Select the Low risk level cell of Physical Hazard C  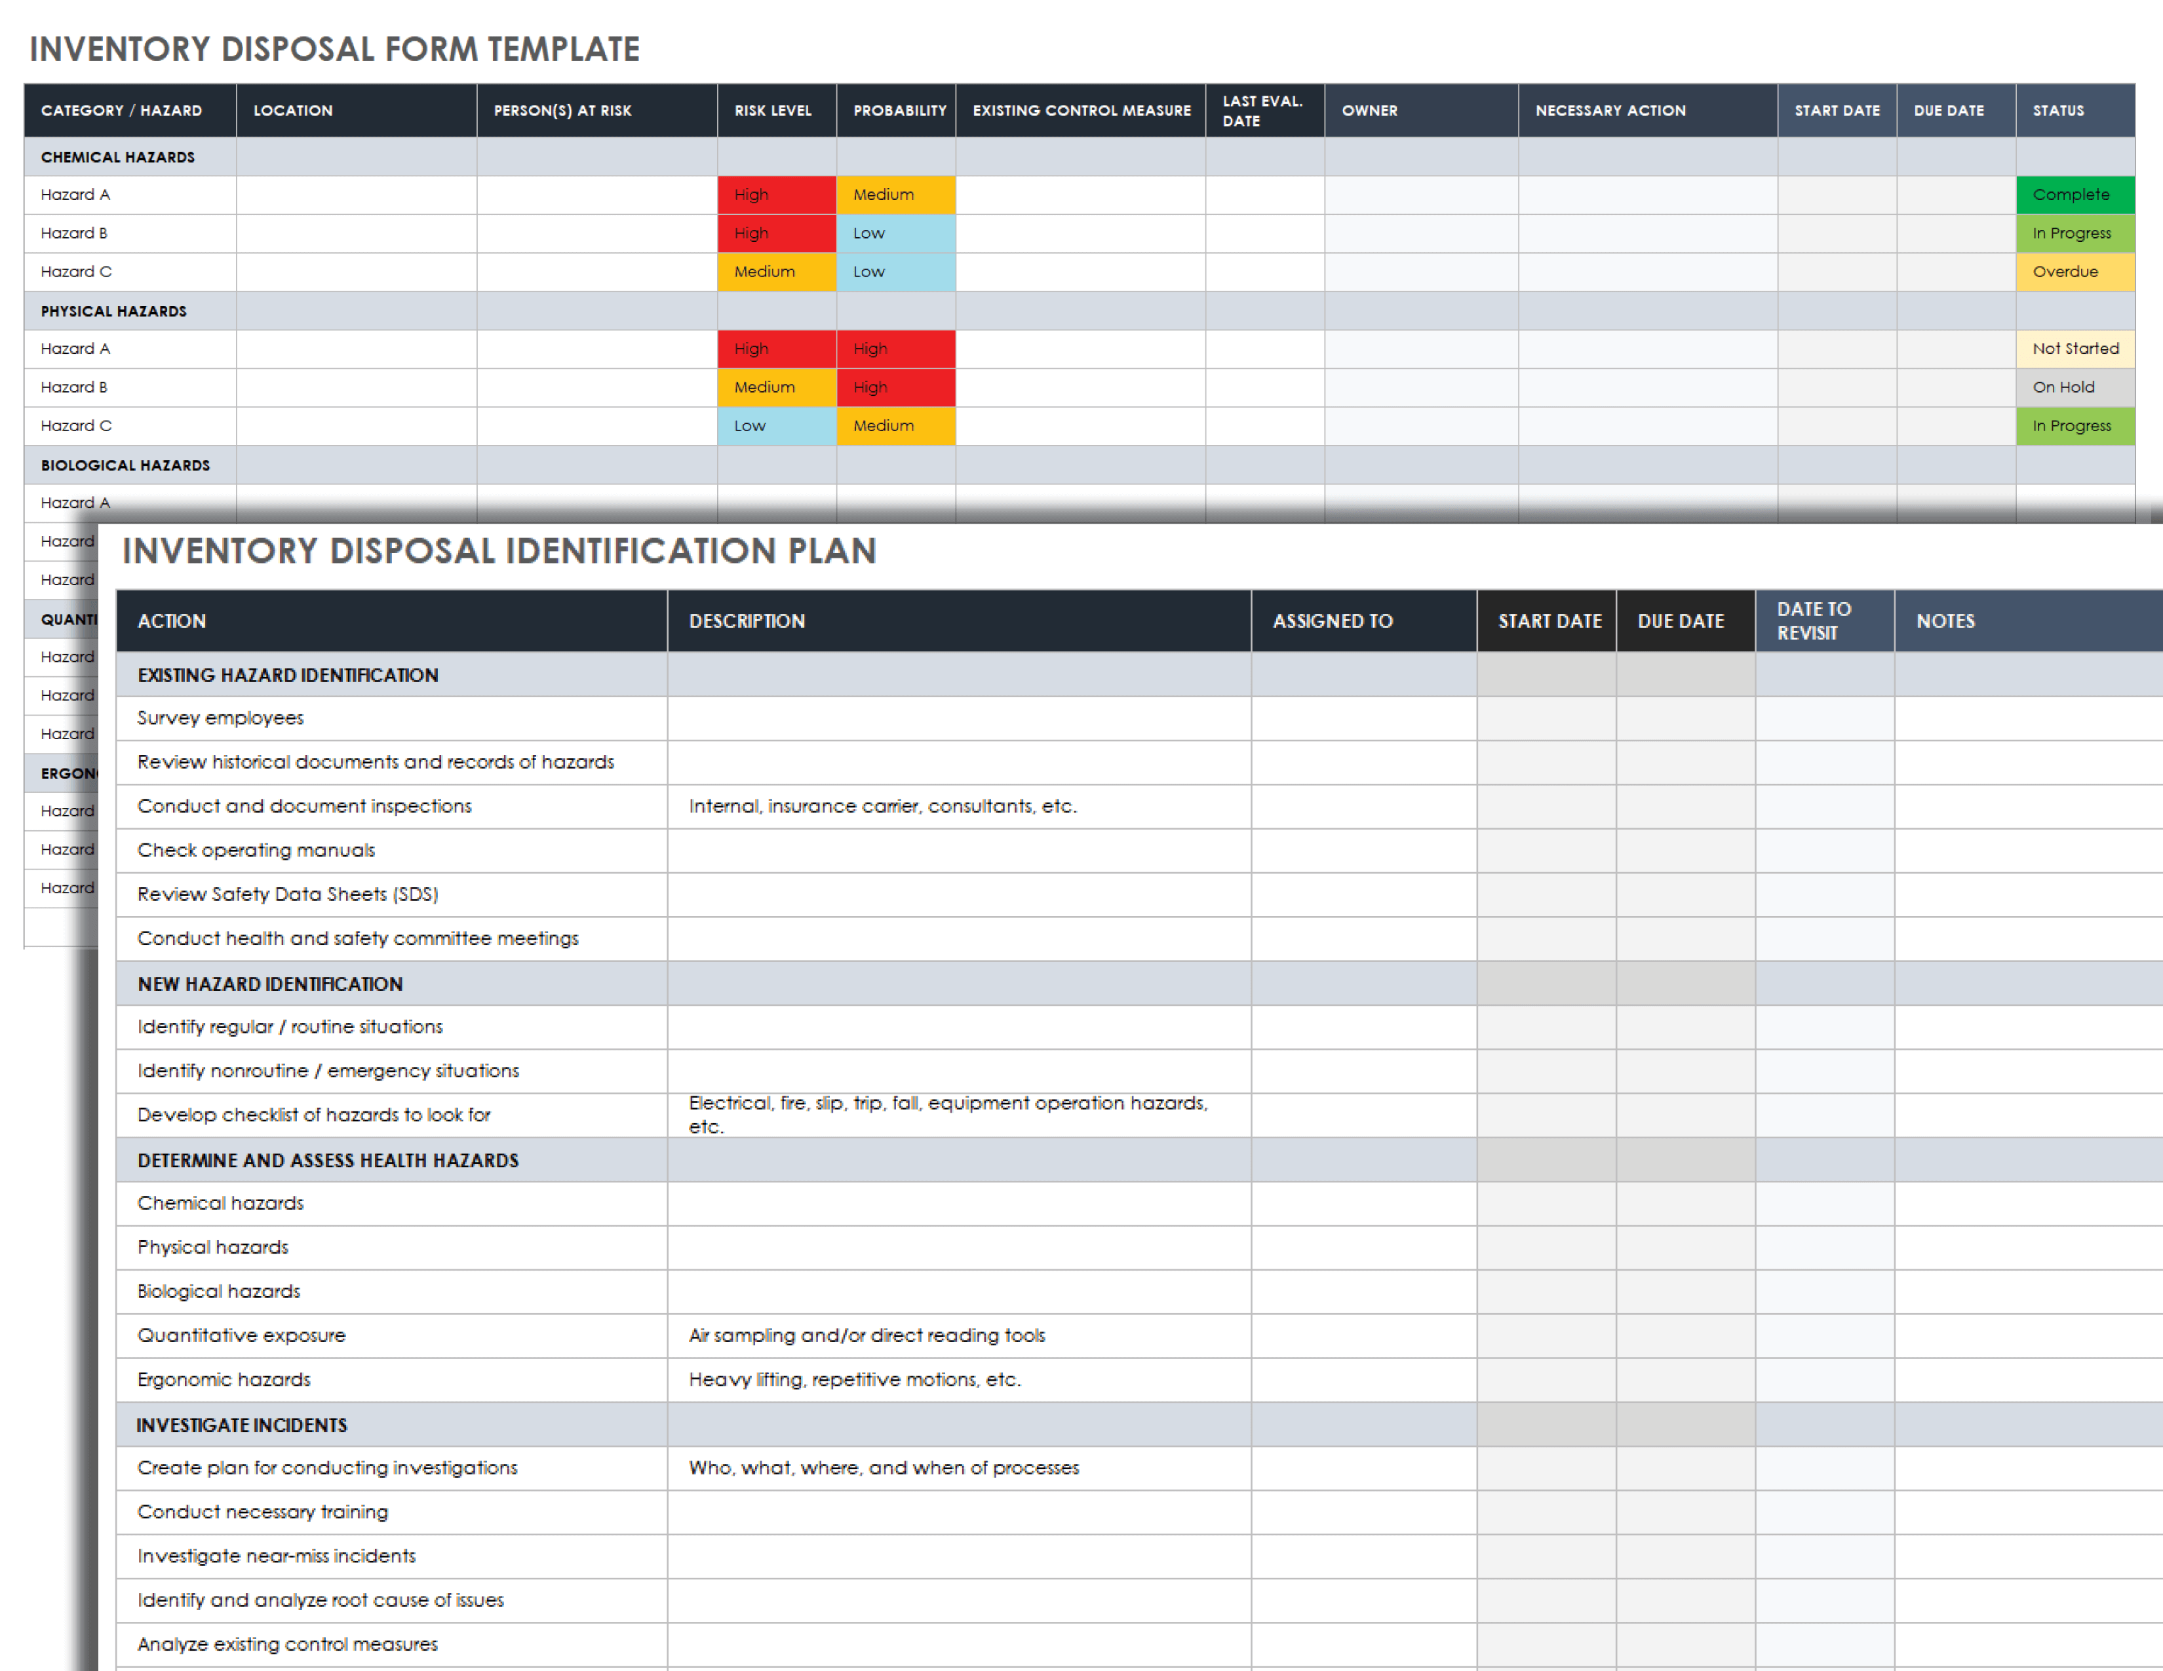point(775,426)
